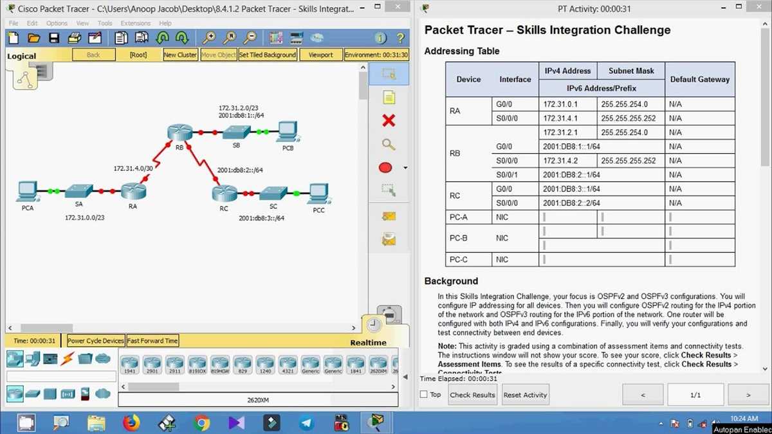This screenshot has width=772, height=434.
Task: Click Fast Forward Time button
Action: pos(152,341)
